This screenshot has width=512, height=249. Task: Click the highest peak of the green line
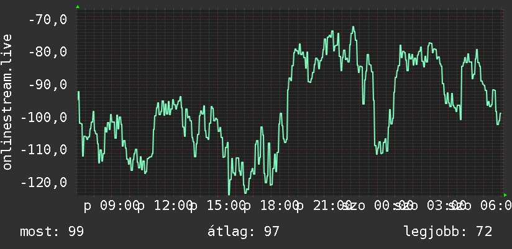[354, 27]
